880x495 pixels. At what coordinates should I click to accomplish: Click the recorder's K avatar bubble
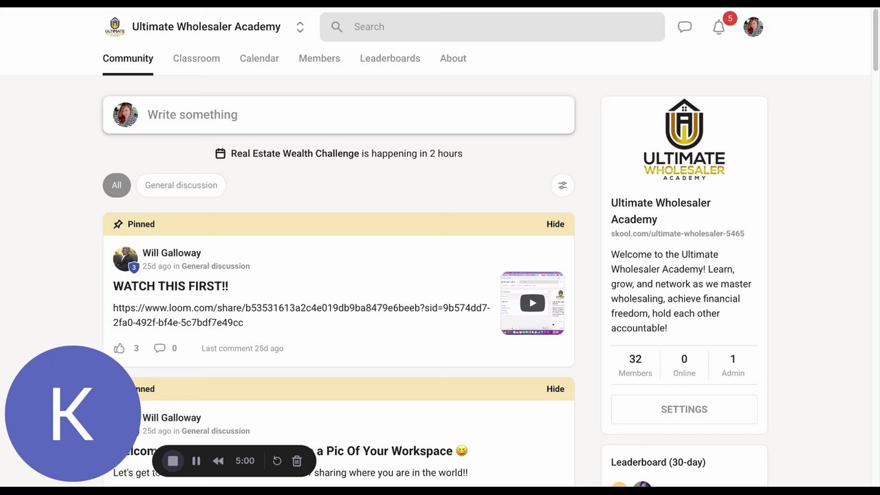(x=73, y=413)
